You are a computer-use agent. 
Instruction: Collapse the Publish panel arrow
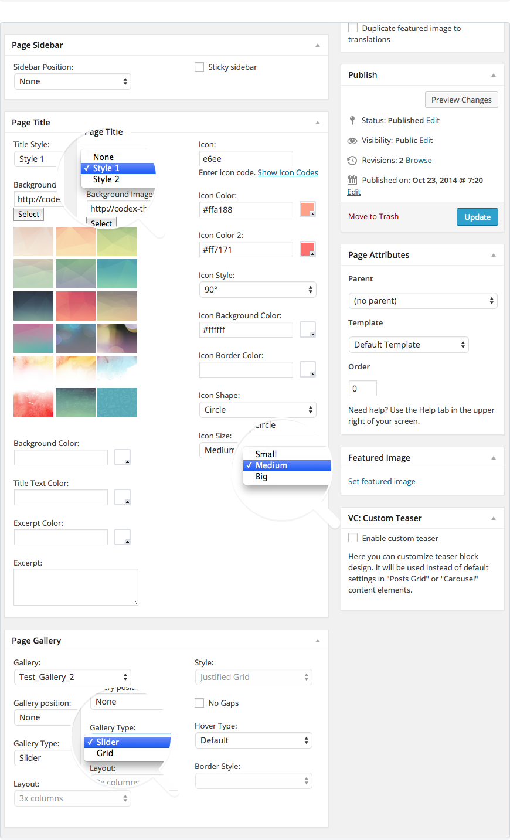point(494,75)
